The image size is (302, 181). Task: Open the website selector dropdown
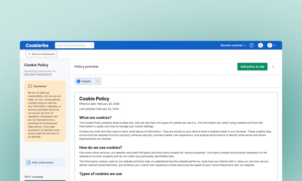(74, 45)
